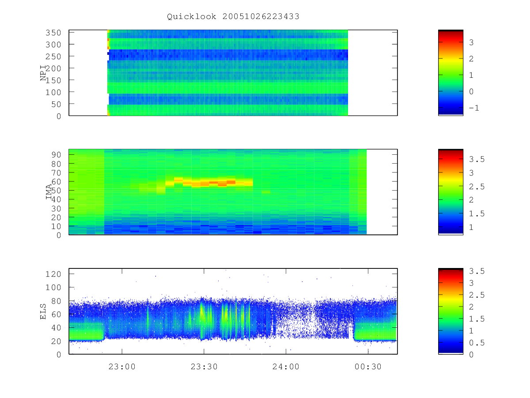Click the 24:00 time axis label
The width and height of the screenshot is (530, 398).
tap(286, 366)
